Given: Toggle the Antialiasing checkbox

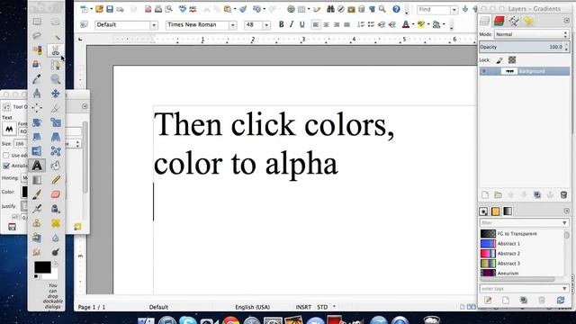Looking at the screenshot, I should (x=6, y=166).
